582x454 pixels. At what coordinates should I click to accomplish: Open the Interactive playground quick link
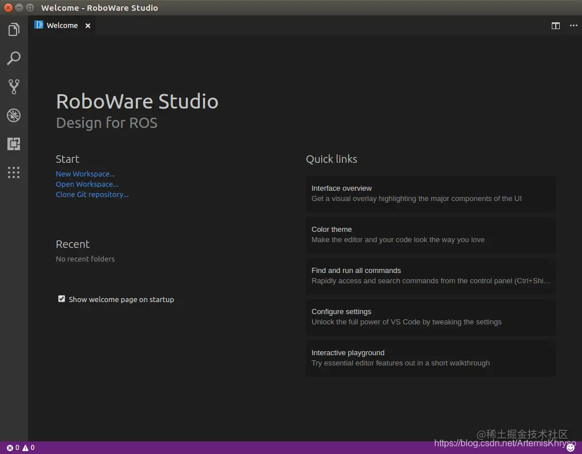tap(431, 358)
